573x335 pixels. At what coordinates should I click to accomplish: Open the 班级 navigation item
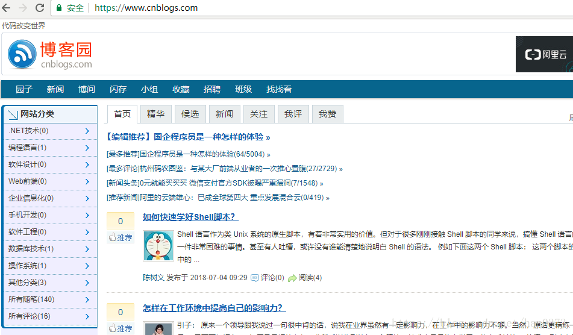(x=243, y=89)
